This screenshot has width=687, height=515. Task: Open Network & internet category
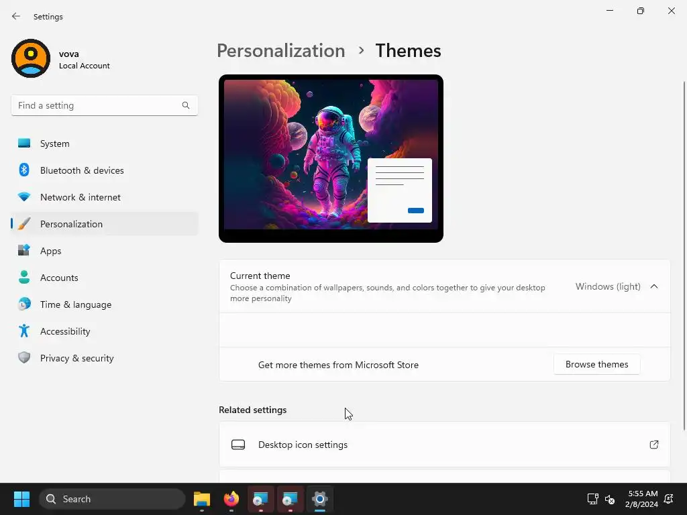pos(105,197)
